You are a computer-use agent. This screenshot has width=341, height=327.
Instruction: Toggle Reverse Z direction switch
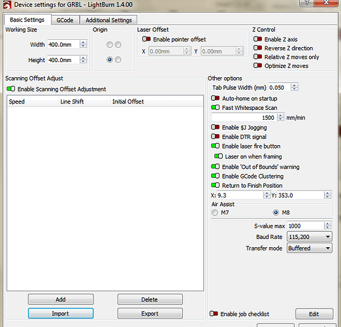[257, 48]
